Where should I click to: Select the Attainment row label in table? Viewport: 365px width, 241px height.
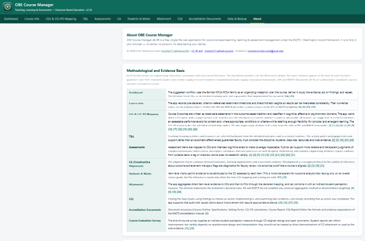tap(136, 184)
